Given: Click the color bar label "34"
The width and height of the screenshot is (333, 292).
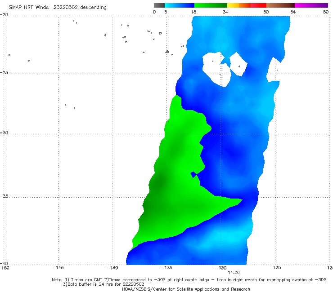Looking at the screenshot, I should pos(225,12).
